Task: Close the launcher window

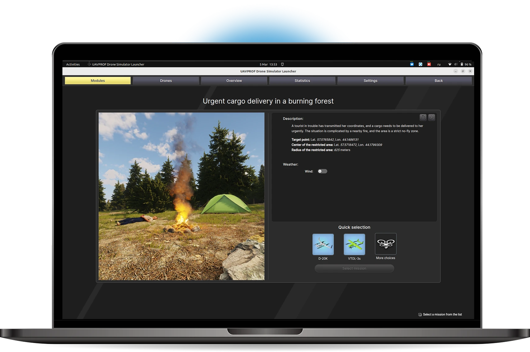Action: click(470, 71)
